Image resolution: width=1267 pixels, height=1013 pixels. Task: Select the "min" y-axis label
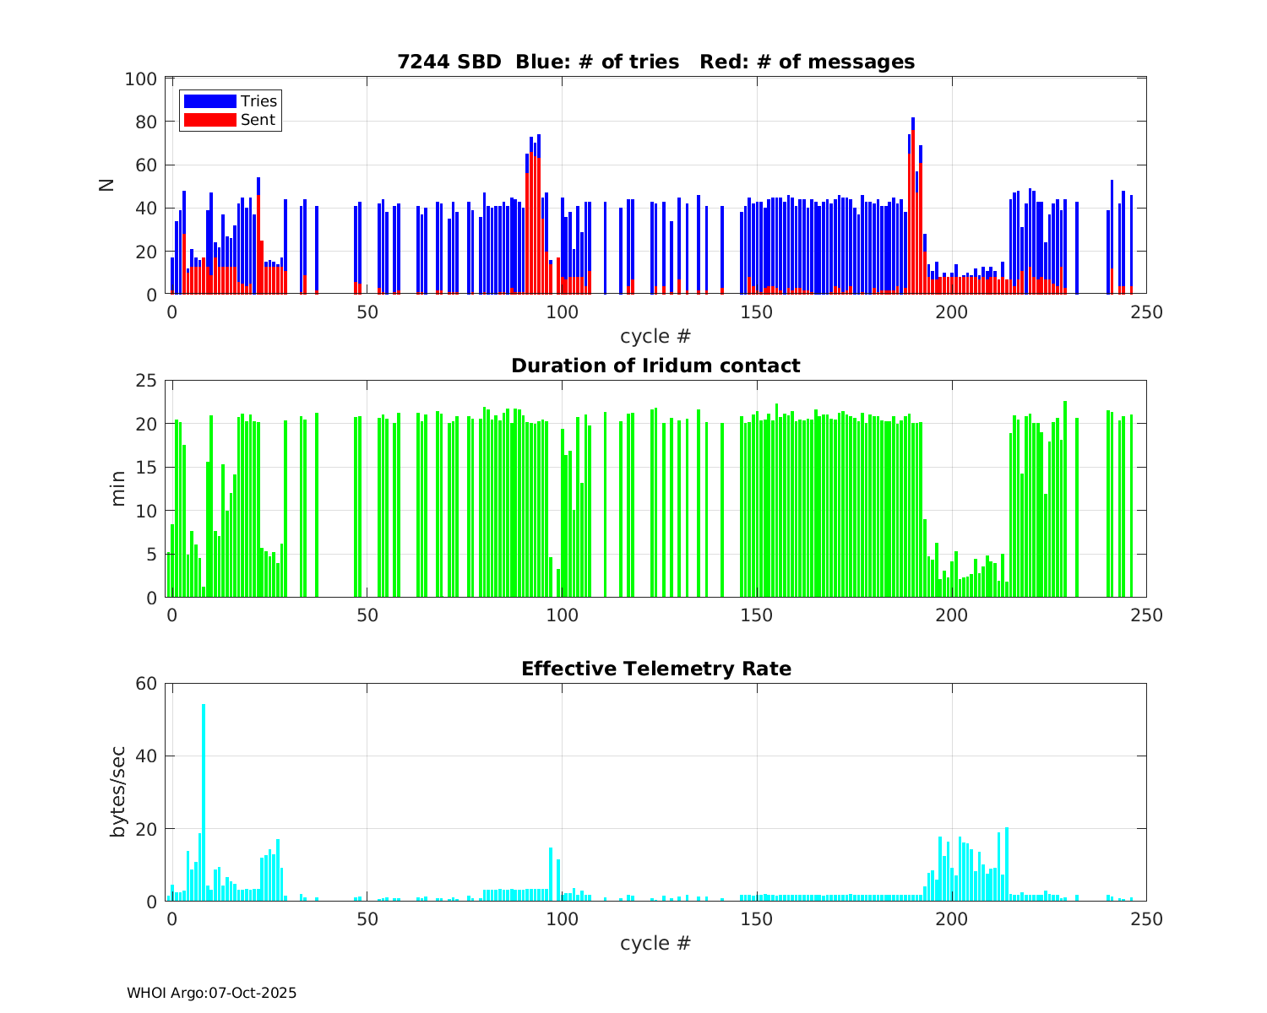117,489
